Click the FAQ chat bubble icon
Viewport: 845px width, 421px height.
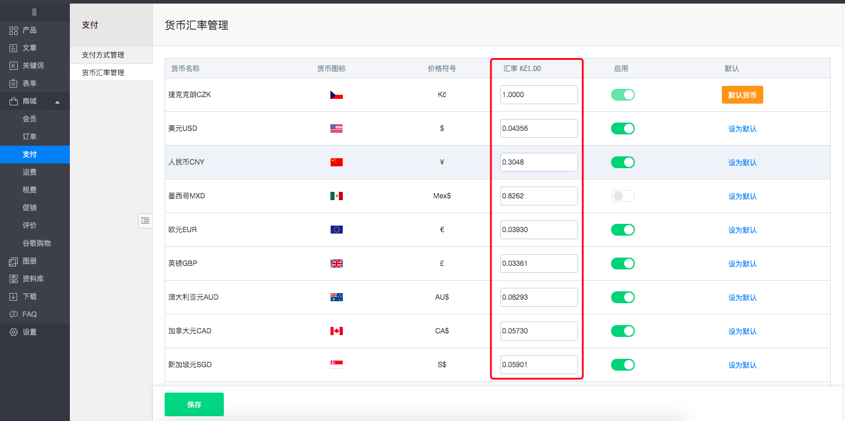pyautogui.click(x=14, y=314)
